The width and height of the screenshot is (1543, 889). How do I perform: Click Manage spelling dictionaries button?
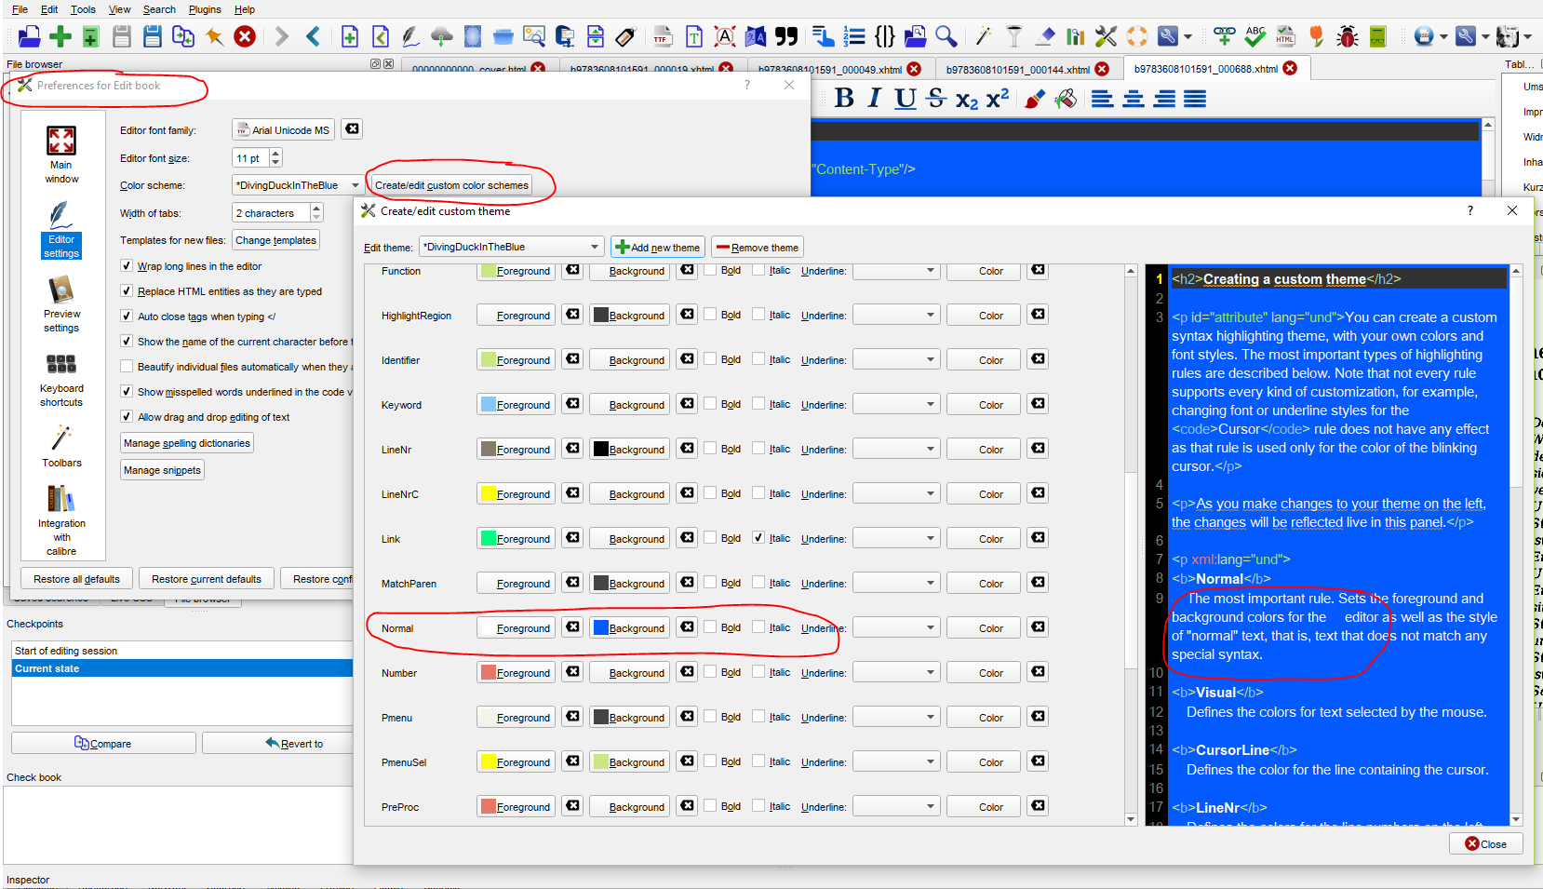pos(187,443)
